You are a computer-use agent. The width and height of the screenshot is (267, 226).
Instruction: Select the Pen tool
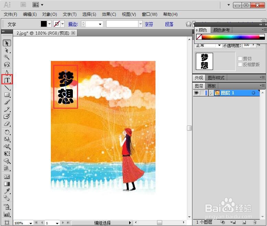tap(7, 72)
